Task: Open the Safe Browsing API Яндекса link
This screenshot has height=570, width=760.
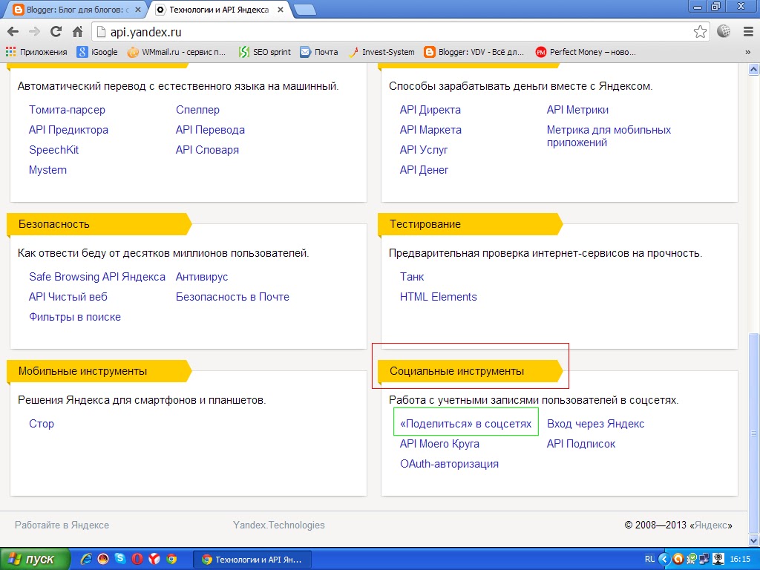Action: 97,277
